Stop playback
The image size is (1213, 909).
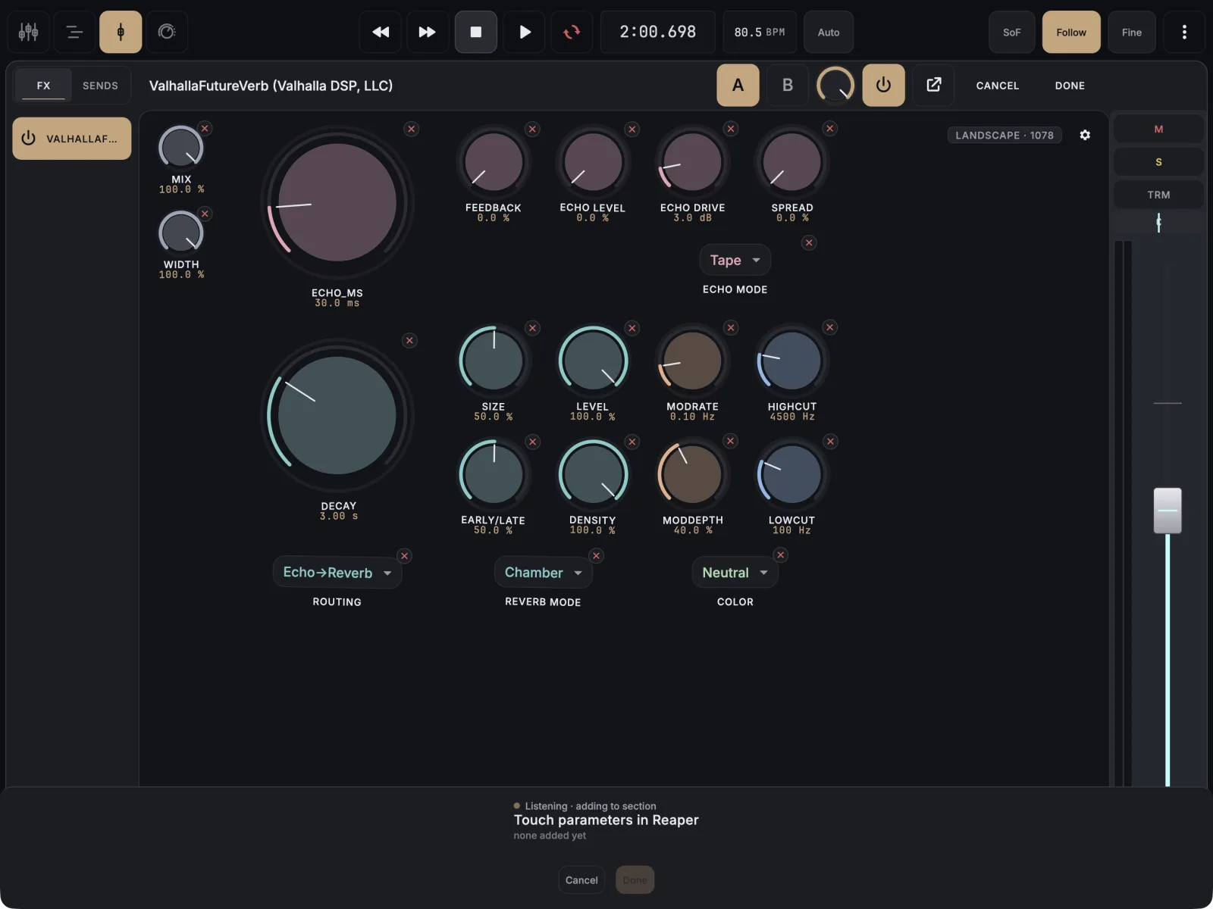pyautogui.click(x=476, y=32)
